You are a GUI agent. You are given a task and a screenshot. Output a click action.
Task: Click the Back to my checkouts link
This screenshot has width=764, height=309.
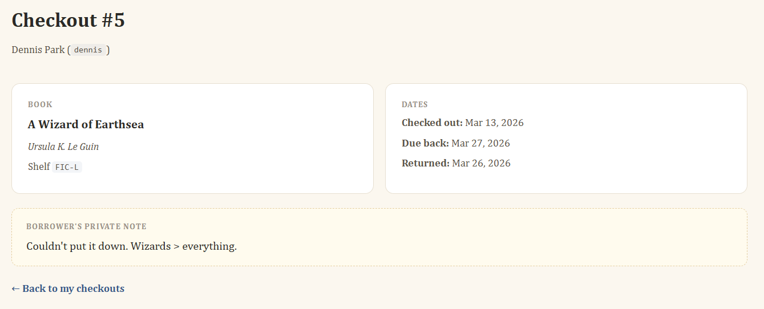coord(73,288)
